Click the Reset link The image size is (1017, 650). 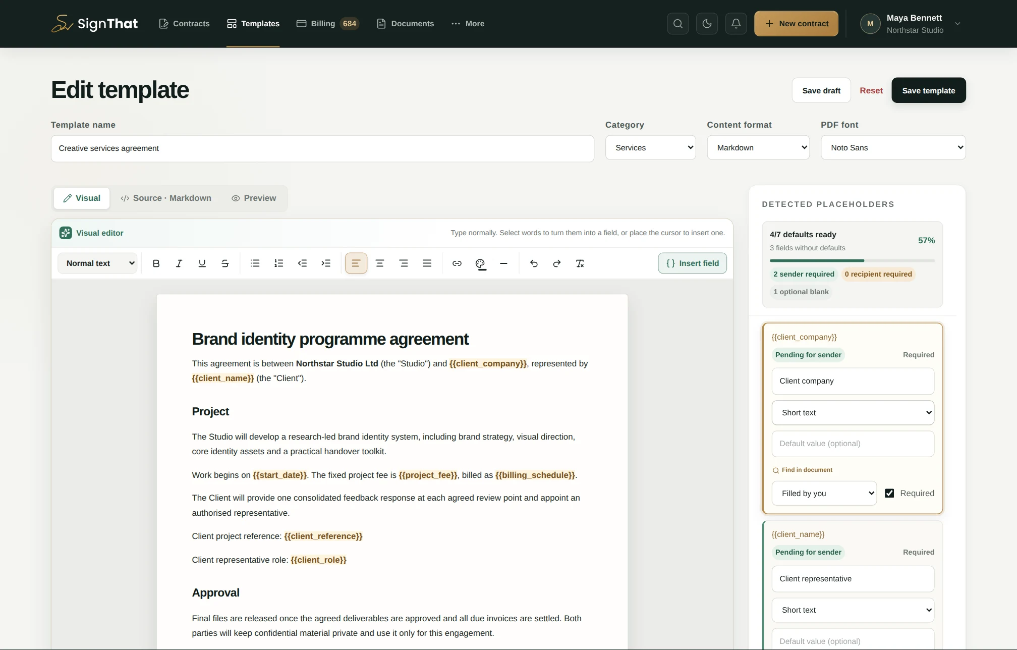(871, 90)
